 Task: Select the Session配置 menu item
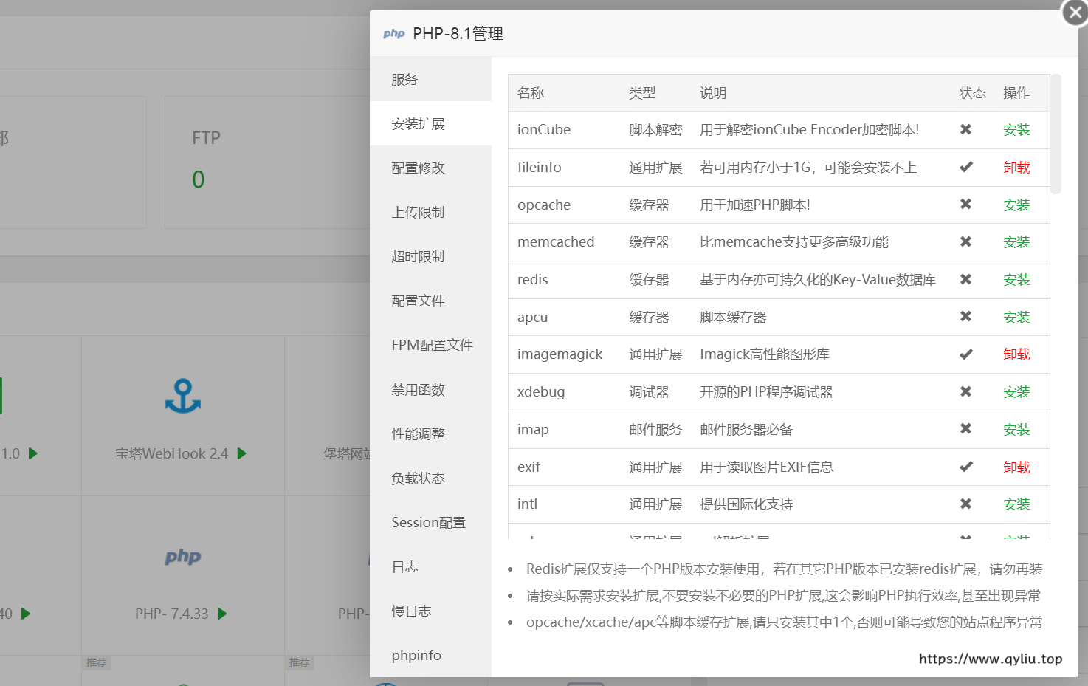click(x=428, y=523)
